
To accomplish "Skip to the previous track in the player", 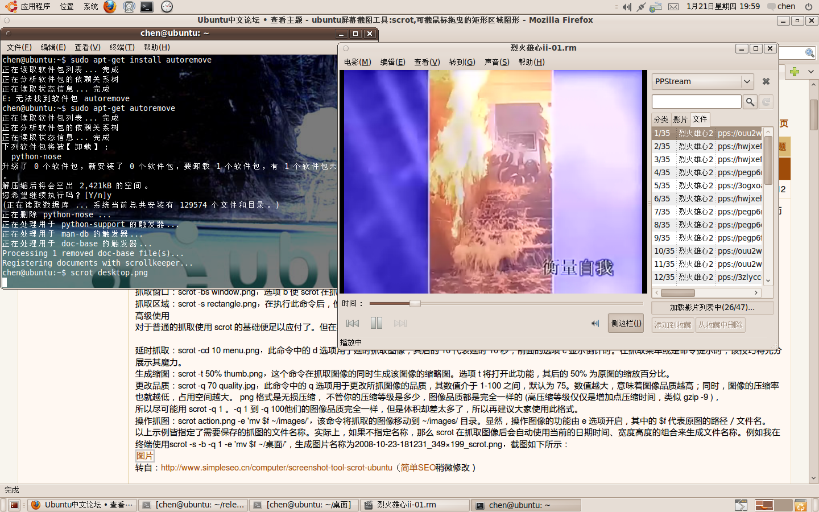I will 353,323.
